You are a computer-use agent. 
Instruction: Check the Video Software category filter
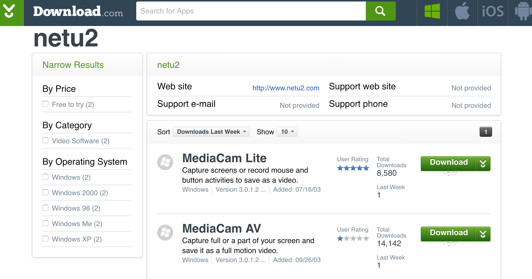tap(46, 140)
